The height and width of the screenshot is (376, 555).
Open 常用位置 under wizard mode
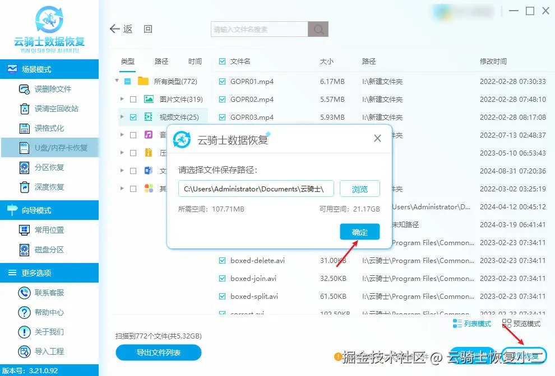click(41, 230)
